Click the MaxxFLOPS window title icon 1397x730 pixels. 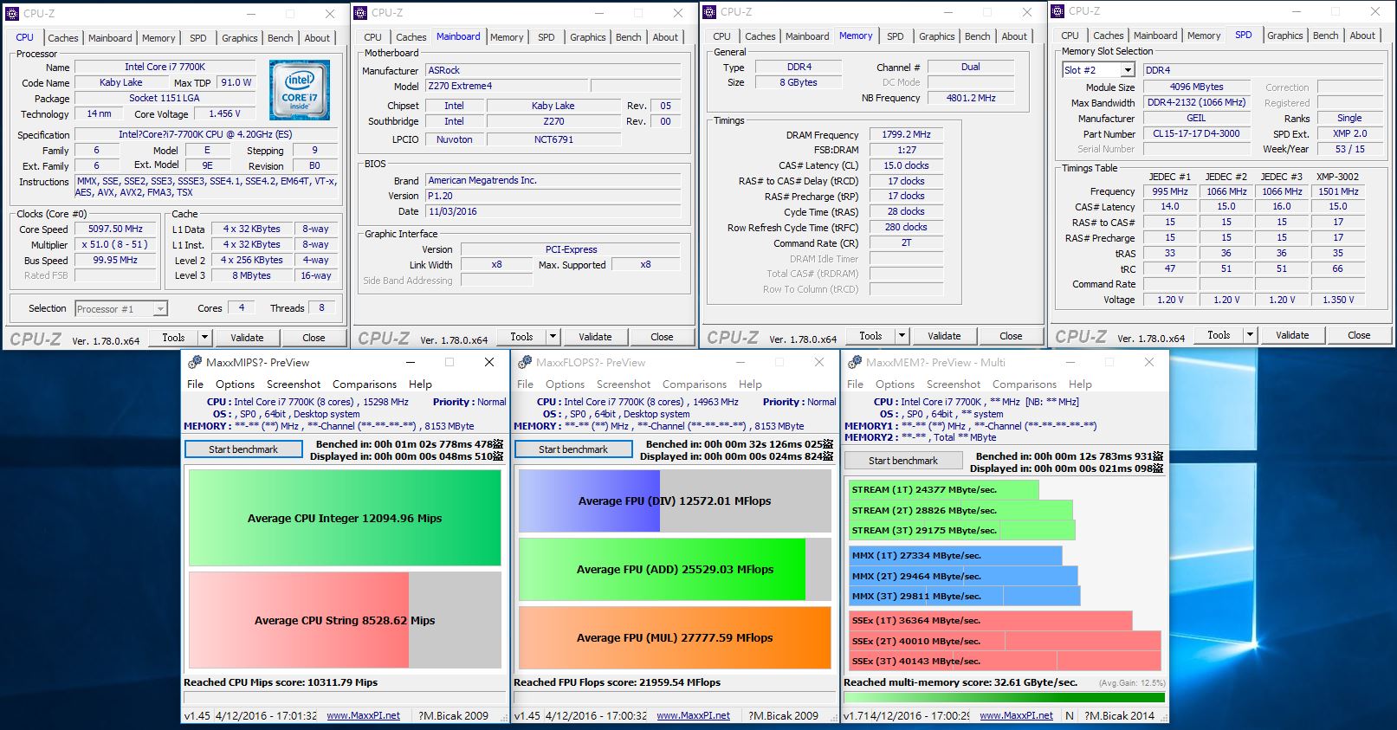pyautogui.click(x=525, y=362)
